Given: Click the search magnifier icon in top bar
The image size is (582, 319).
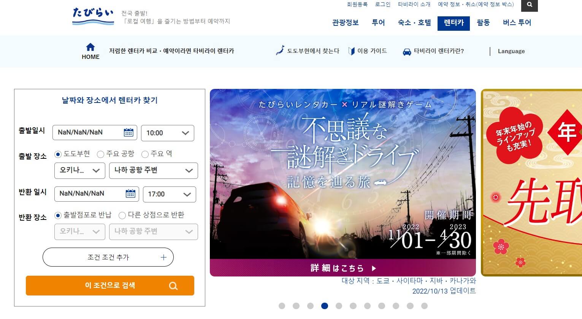Looking at the screenshot, I should tap(529, 5).
